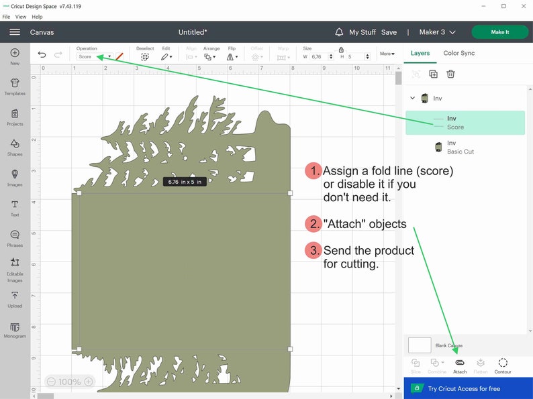
Task: Select the Blank Canvas color swatch
Action: (420, 345)
